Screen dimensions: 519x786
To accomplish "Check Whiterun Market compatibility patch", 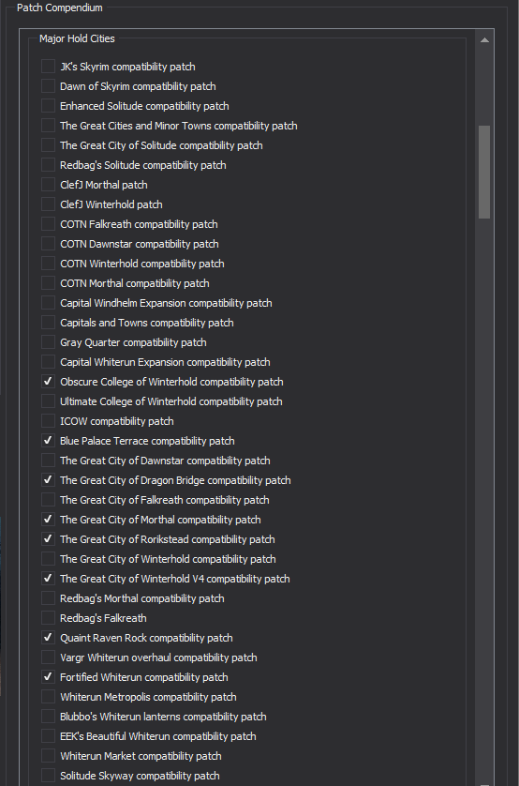I will [x=48, y=755].
